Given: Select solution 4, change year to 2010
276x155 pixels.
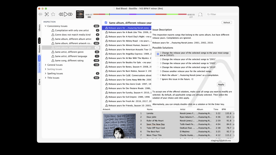Looking at the screenshot, I should 158,67.
